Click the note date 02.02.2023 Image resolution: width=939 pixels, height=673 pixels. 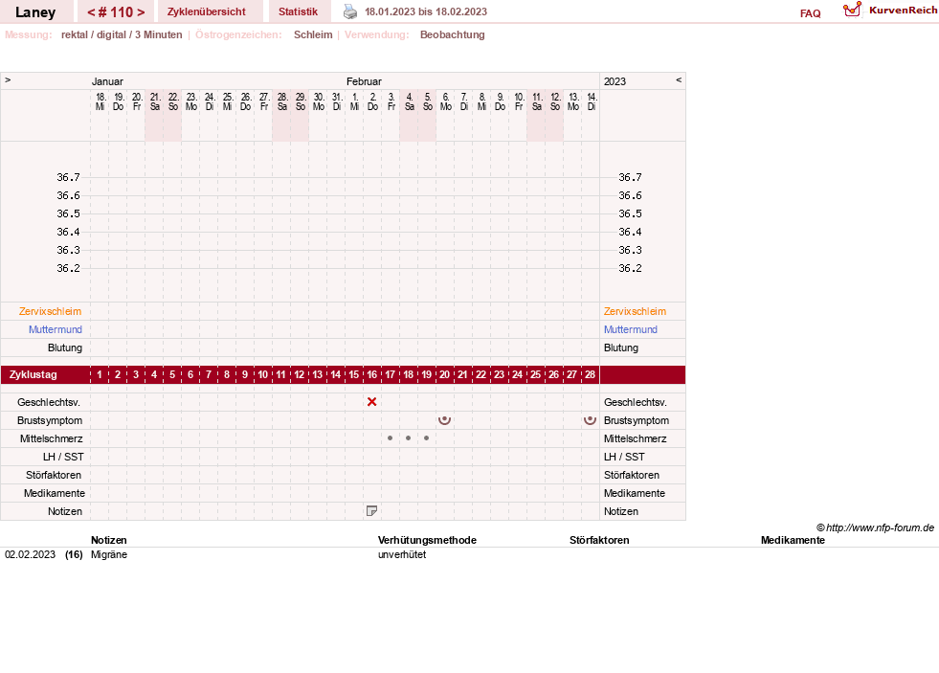coord(30,554)
